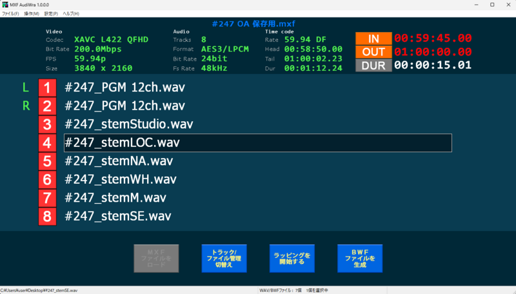Select the track 5 number badge
The width and height of the screenshot is (516, 294).
(47, 161)
